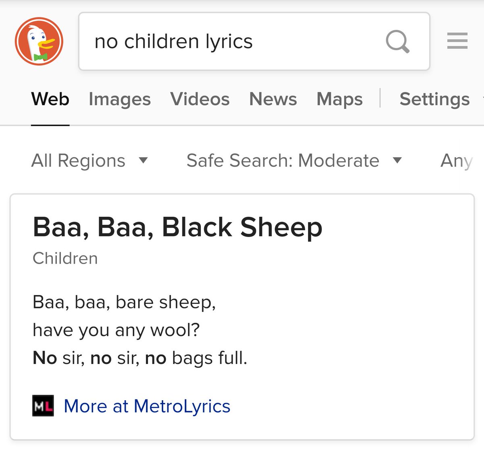Open the partially visible 'Any' time filter
The width and height of the screenshot is (484, 449).
pyautogui.click(x=456, y=160)
